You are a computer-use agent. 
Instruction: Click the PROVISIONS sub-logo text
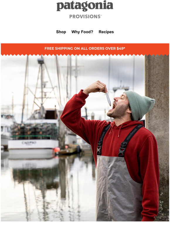[85, 16]
